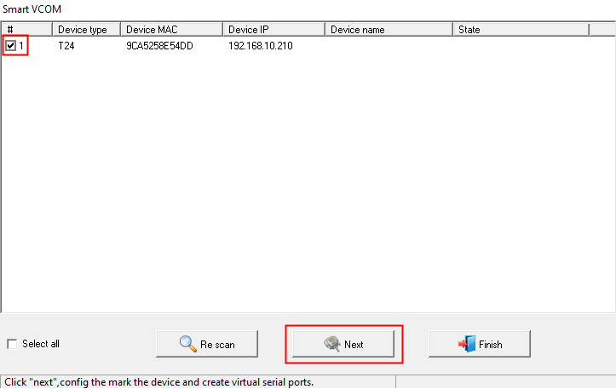
Task: Select the IP address 192.168.10.210
Action: pos(260,46)
